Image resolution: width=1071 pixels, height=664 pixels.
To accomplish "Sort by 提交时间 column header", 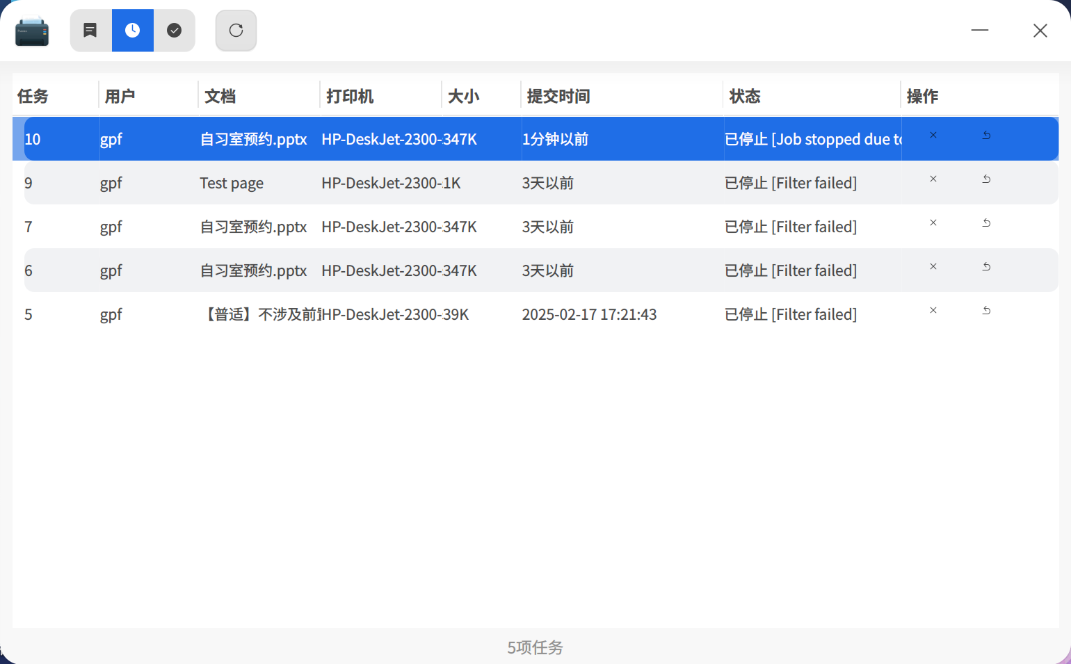I will [x=622, y=96].
